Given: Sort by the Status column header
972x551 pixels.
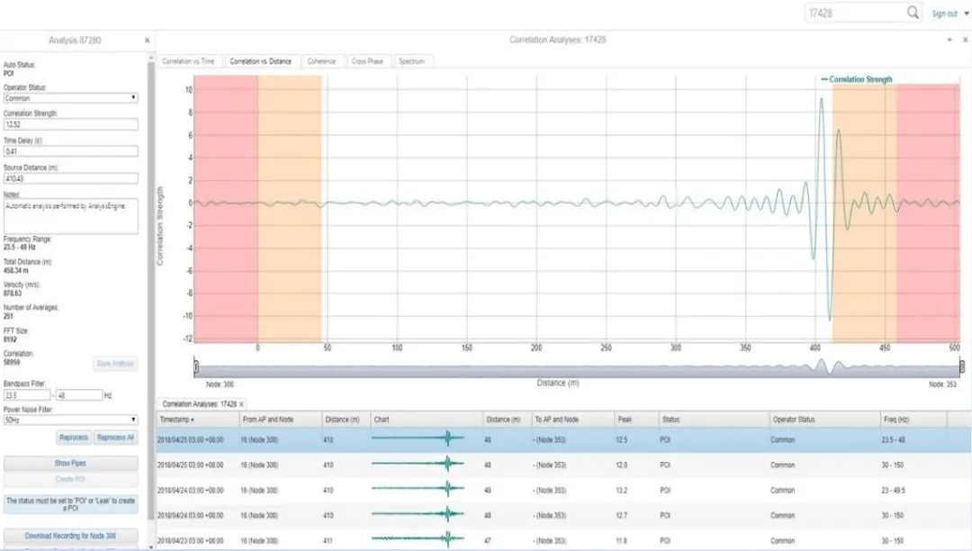Looking at the screenshot, I should point(714,420).
